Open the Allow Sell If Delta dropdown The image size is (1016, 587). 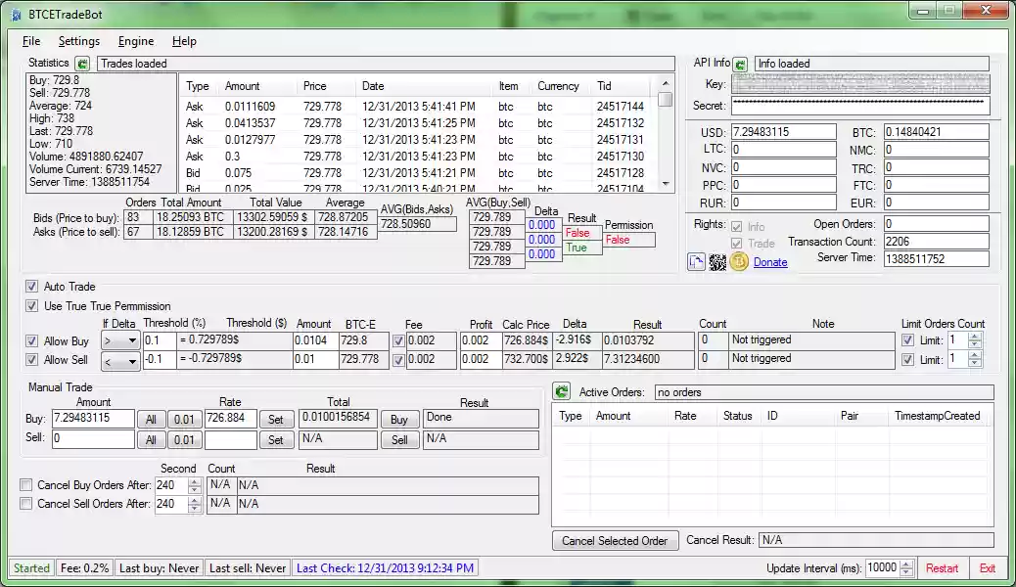120,361
